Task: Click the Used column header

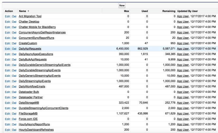Action: click(145, 11)
